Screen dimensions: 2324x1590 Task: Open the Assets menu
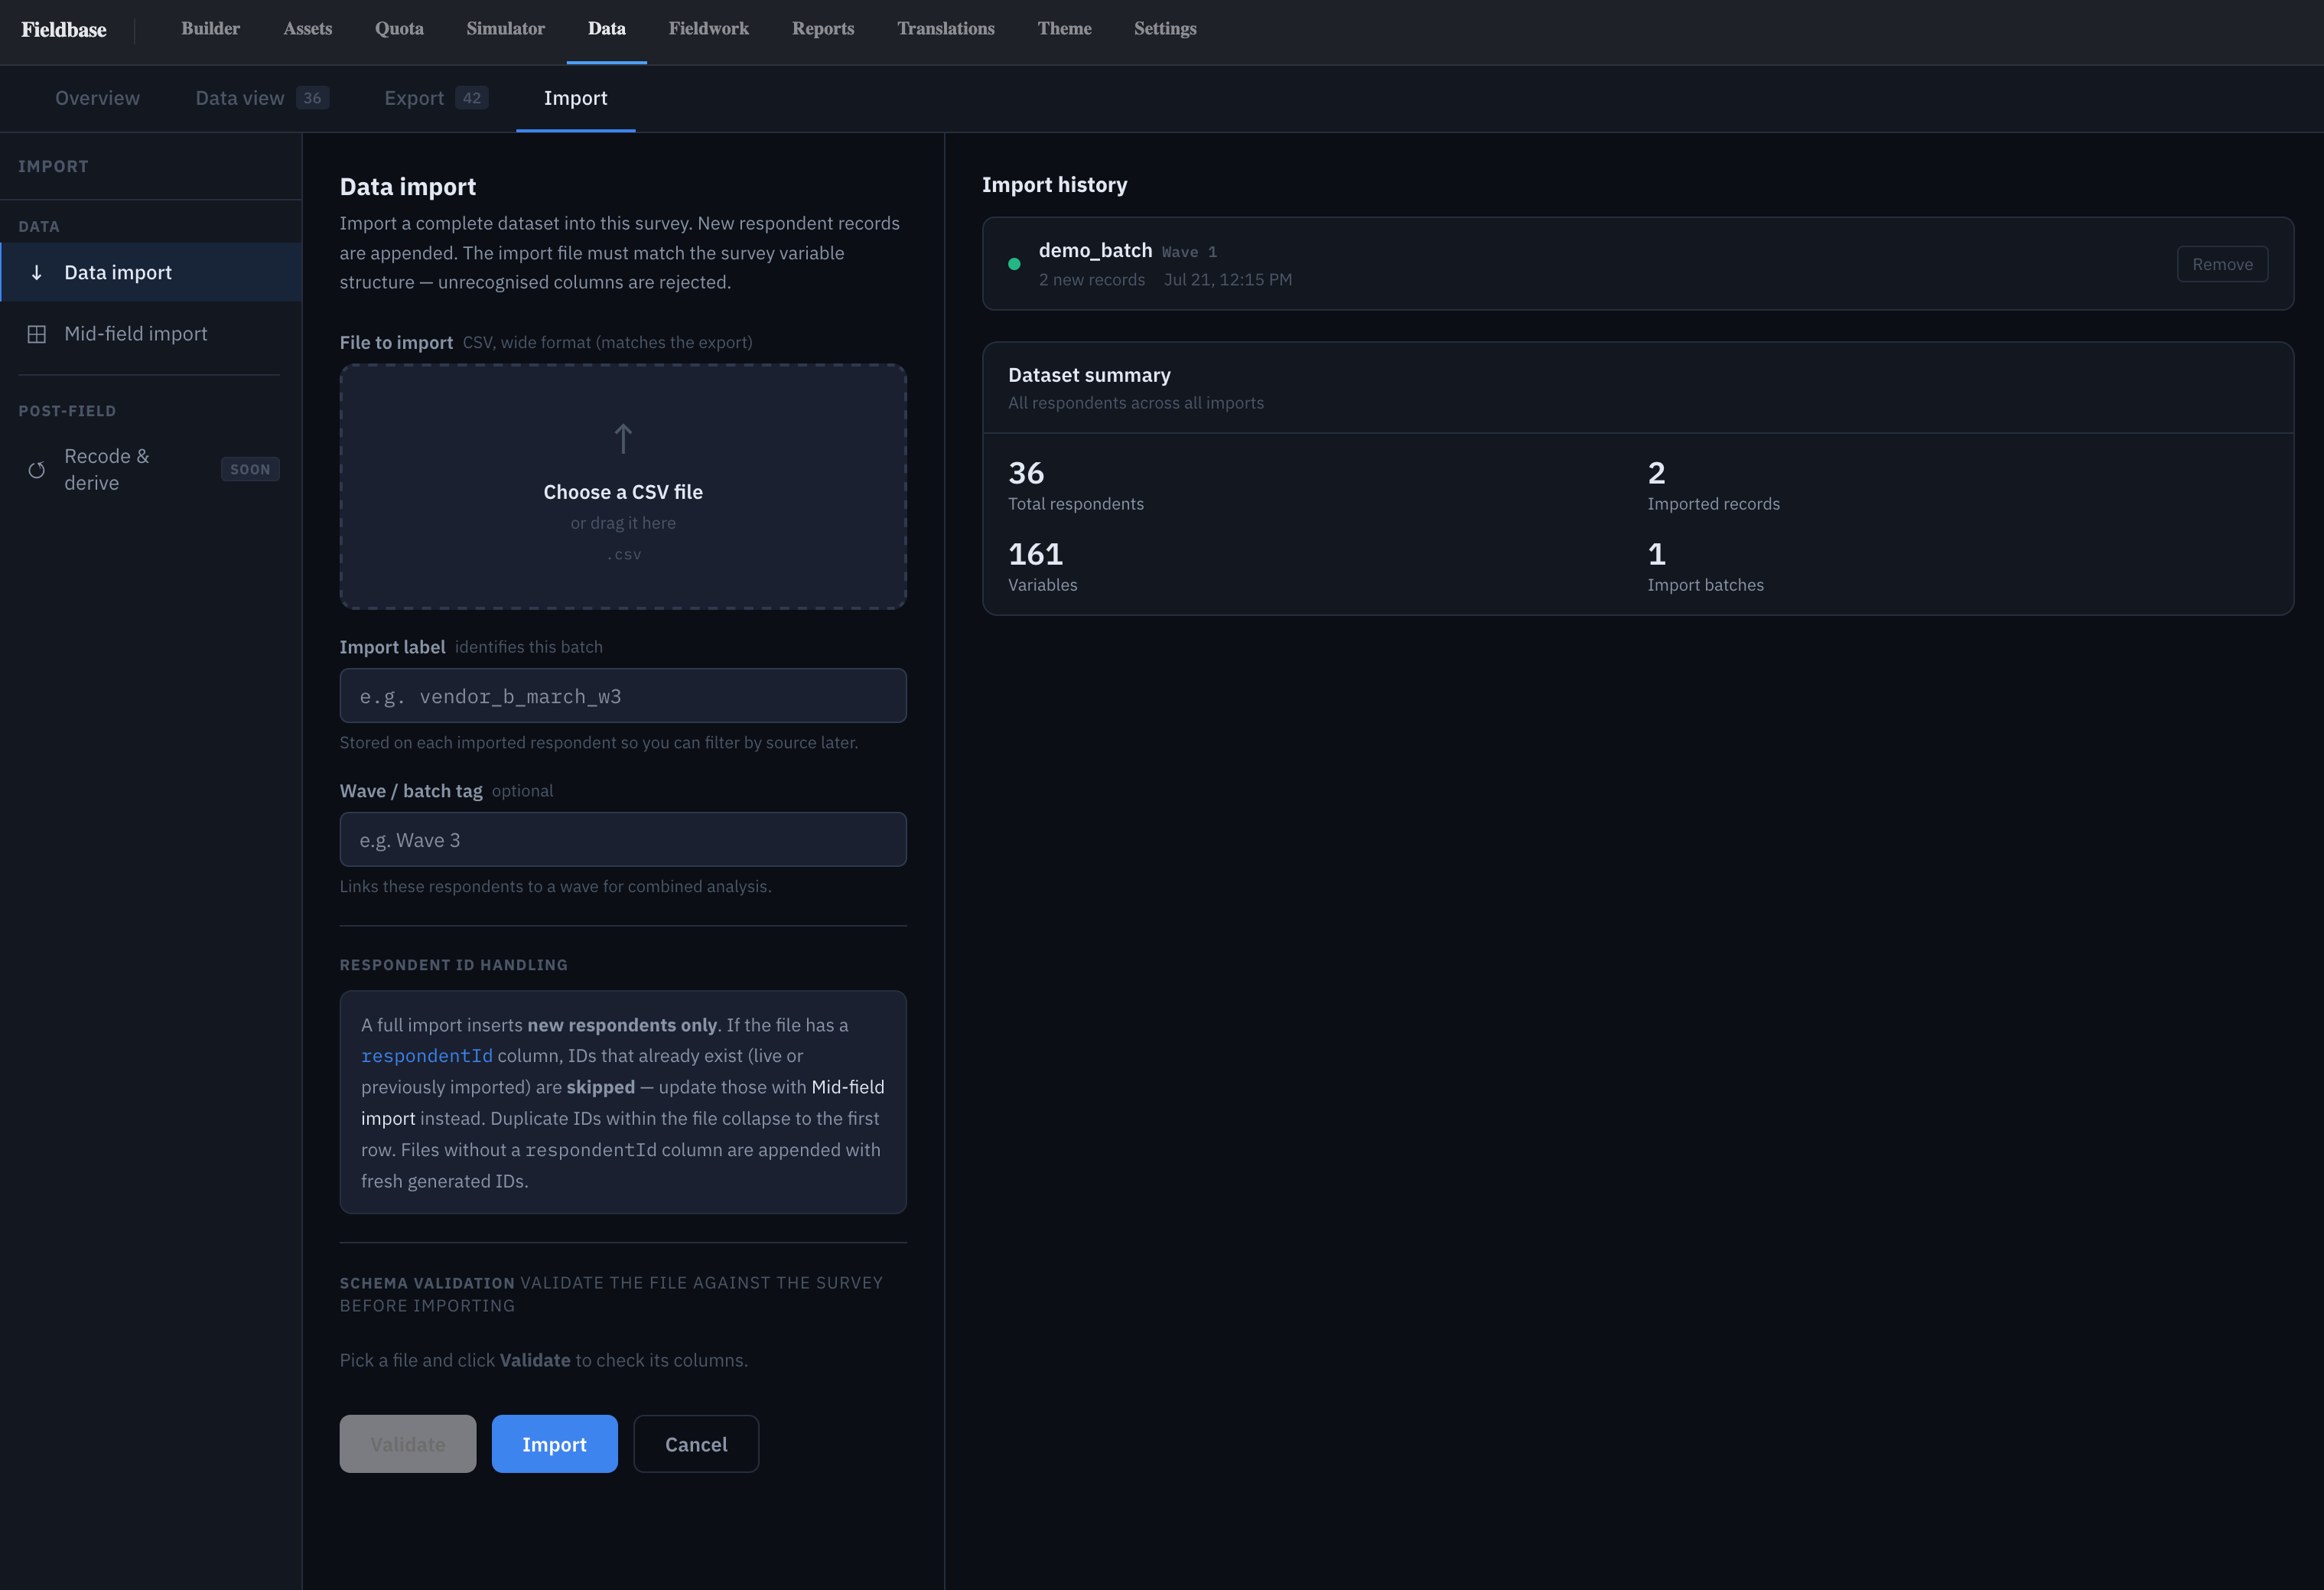307,28
